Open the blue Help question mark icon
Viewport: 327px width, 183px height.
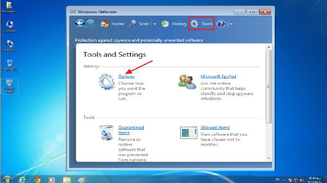coord(221,24)
